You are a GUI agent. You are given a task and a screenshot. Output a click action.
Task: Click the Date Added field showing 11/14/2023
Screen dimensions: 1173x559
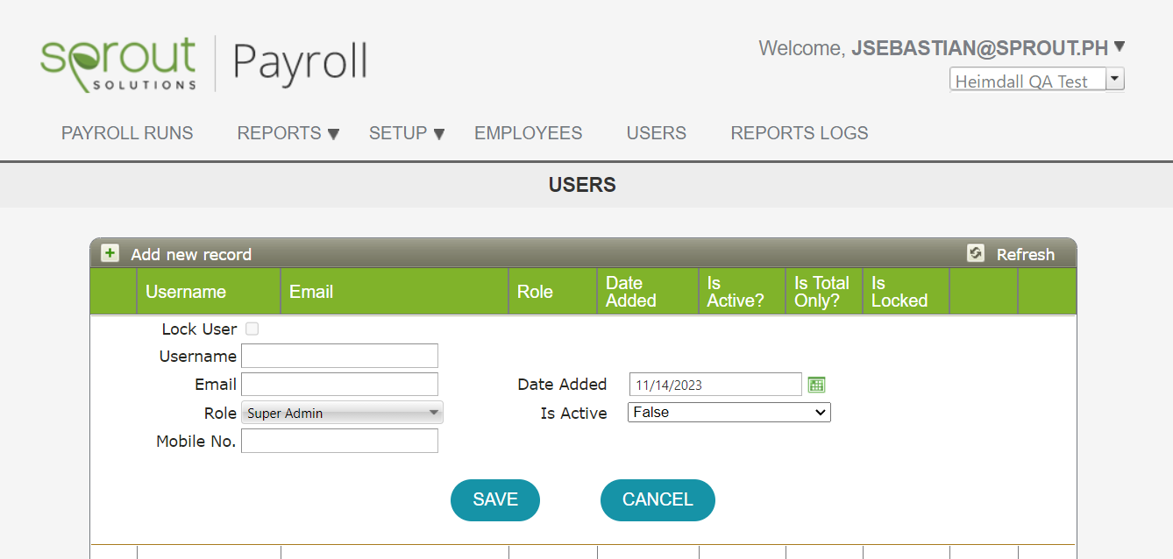click(x=715, y=385)
